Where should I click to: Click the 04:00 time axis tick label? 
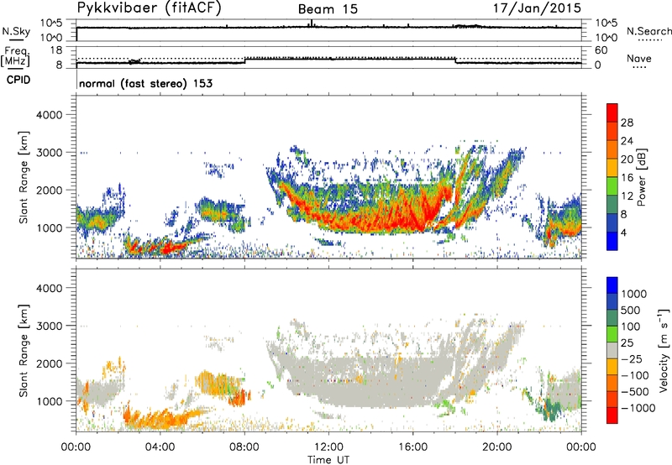pyautogui.click(x=160, y=447)
